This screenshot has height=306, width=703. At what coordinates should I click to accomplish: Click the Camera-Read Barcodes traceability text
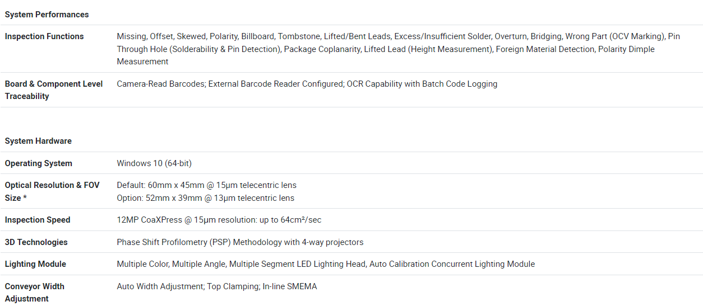tap(307, 84)
